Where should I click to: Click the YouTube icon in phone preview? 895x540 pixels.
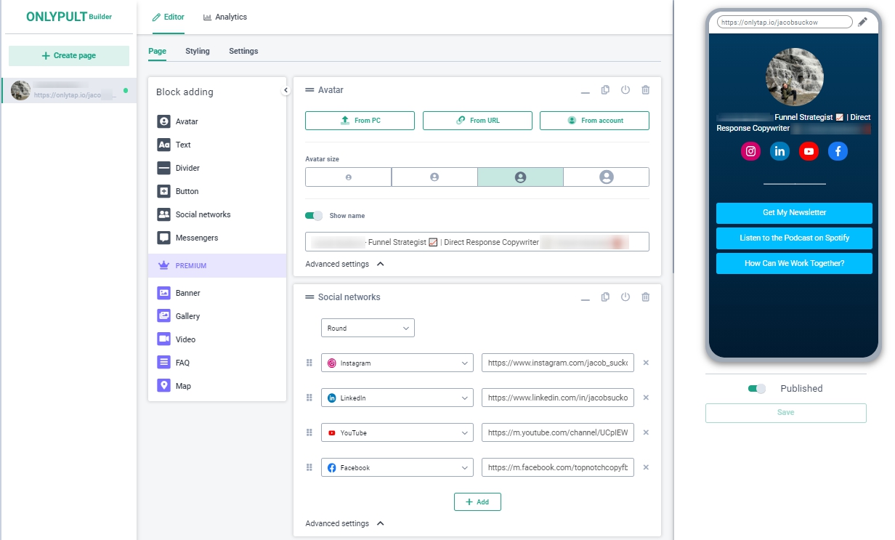[x=809, y=151]
